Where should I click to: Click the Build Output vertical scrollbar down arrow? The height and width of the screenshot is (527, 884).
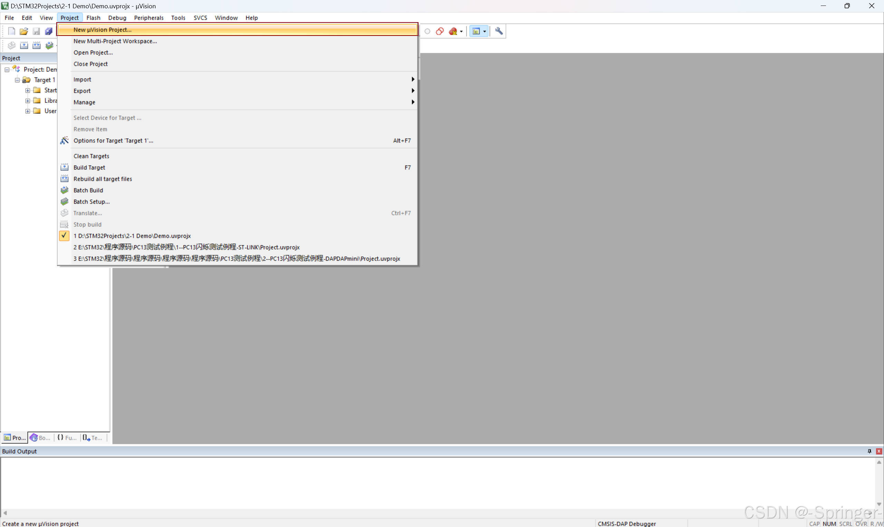[879, 504]
